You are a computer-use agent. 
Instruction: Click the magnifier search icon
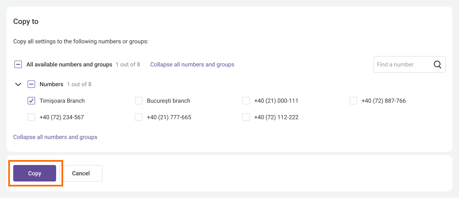coord(437,64)
